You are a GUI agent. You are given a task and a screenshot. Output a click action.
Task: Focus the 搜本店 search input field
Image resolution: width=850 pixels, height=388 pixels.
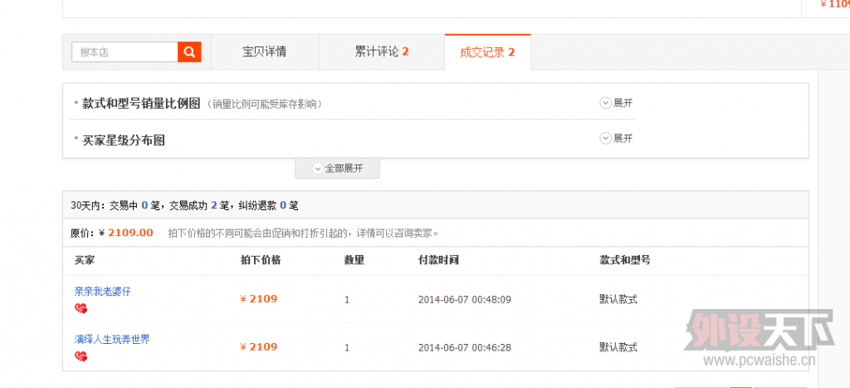click(125, 52)
